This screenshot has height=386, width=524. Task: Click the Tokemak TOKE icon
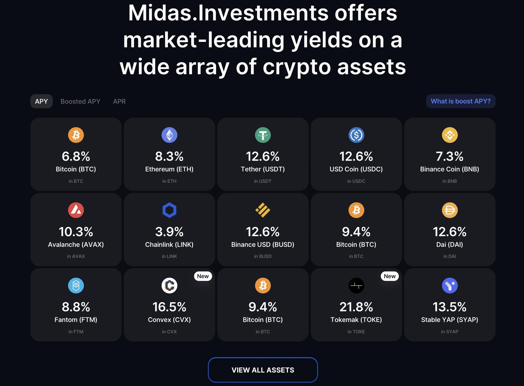356,285
